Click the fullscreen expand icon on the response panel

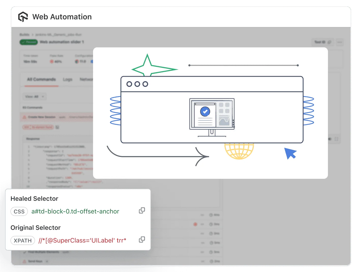point(336,139)
